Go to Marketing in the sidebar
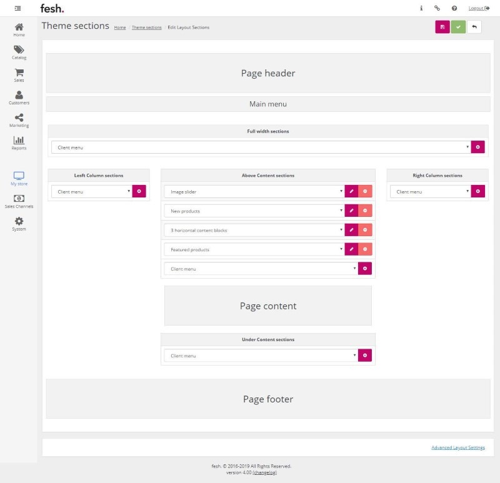Viewport: 500px width, 483px height. tap(19, 120)
